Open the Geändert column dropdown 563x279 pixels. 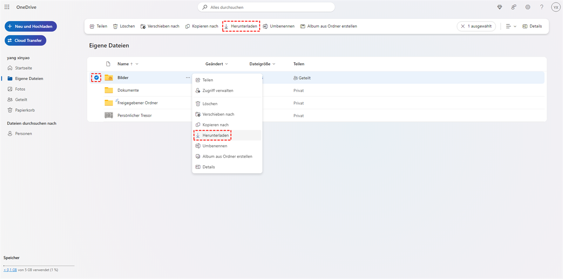point(227,64)
